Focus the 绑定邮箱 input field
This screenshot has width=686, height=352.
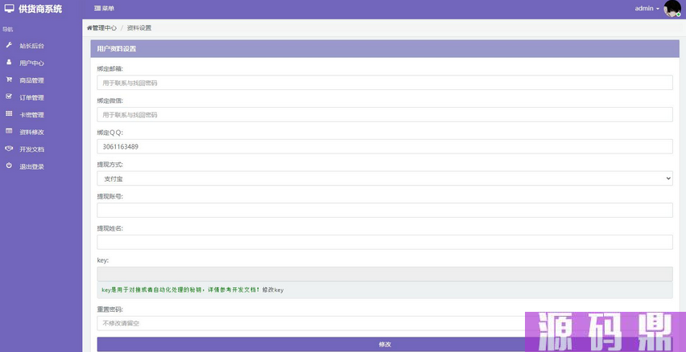(x=385, y=83)
